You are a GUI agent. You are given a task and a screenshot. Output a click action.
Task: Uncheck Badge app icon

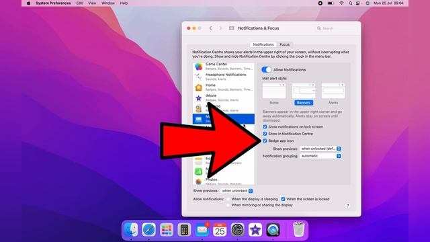(265, 140)
